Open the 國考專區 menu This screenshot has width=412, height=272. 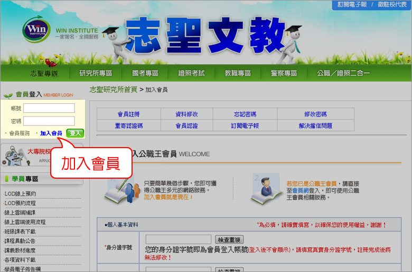tap(145, 73)
